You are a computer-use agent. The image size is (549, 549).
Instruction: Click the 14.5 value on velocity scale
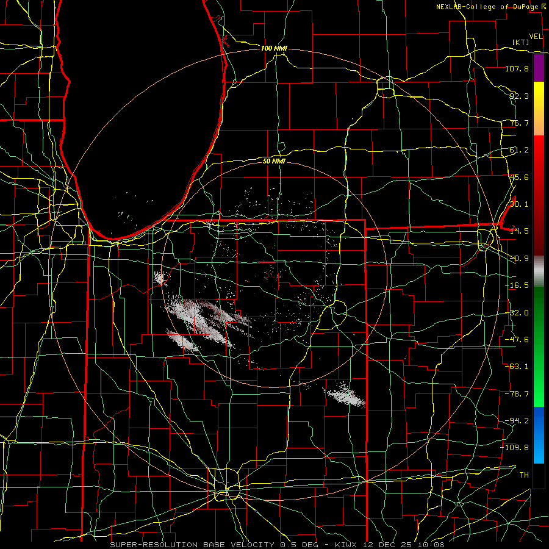[519, 231]
